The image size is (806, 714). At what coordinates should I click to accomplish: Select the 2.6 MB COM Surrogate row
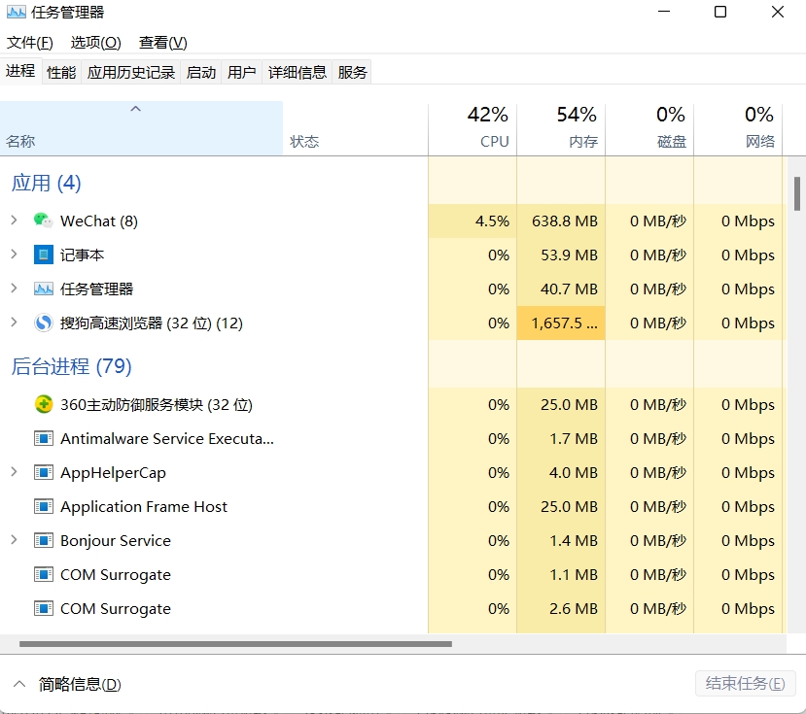point(393,609)
